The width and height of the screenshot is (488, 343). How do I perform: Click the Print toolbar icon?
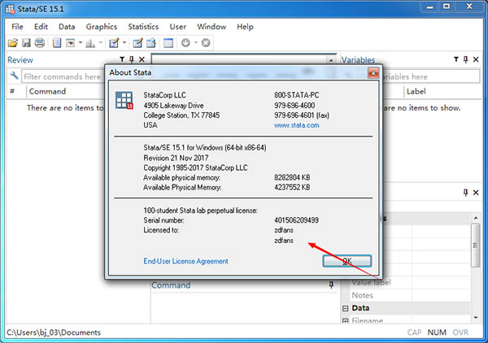coord(40,43)
